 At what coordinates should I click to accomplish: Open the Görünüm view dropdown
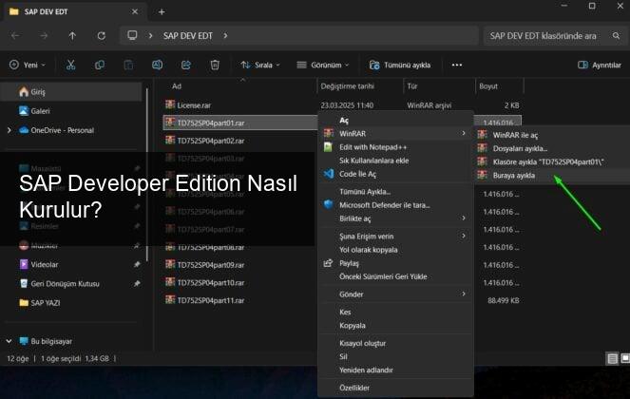323,65
